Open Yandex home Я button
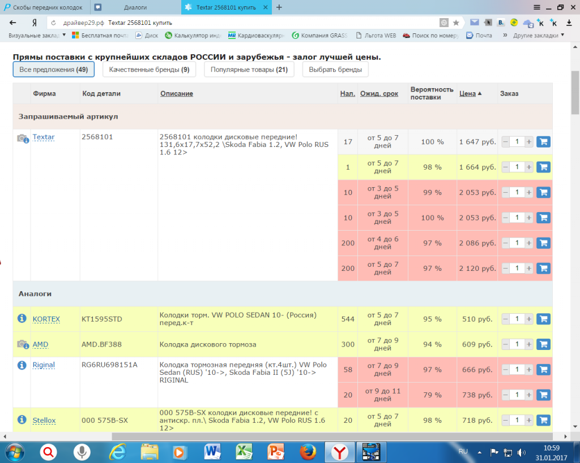Viewport: 580px width, 463px height. tap(35, 23)
